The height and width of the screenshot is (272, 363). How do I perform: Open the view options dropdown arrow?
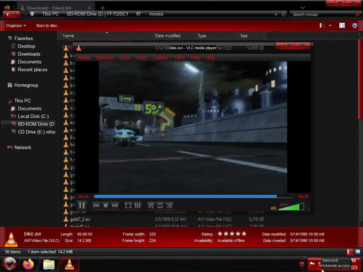pyautogui.click(x=330, y=25)
